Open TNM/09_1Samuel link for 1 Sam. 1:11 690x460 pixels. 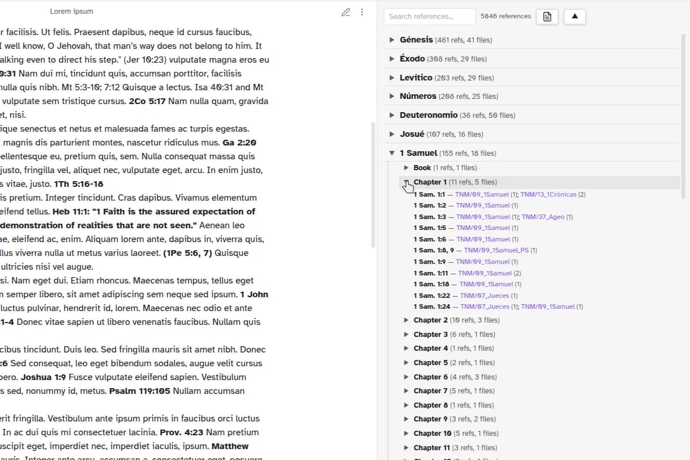tap(485, 273)
